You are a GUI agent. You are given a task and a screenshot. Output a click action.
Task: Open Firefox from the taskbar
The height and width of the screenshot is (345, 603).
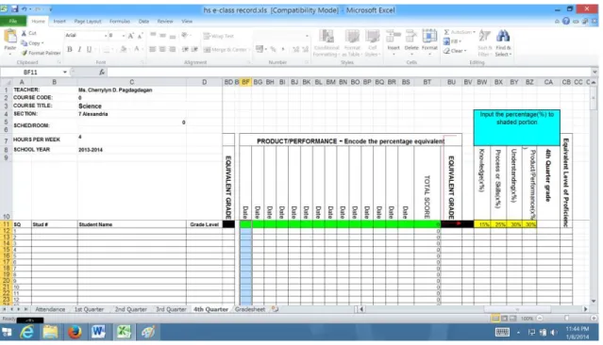coord(75,332)
